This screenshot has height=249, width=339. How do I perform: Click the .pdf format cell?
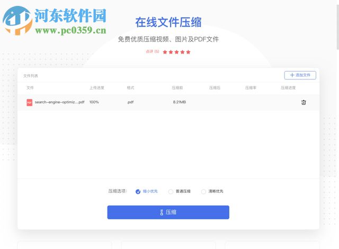click(x=130, y=102)
